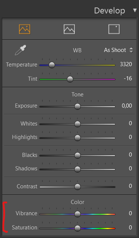The image size is (139, 238).
Task: Click the Exposure slider knob
Action: pyautogui.click(x=78, y=106)
